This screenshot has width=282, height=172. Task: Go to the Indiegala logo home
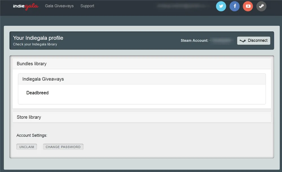pos(26,6)
